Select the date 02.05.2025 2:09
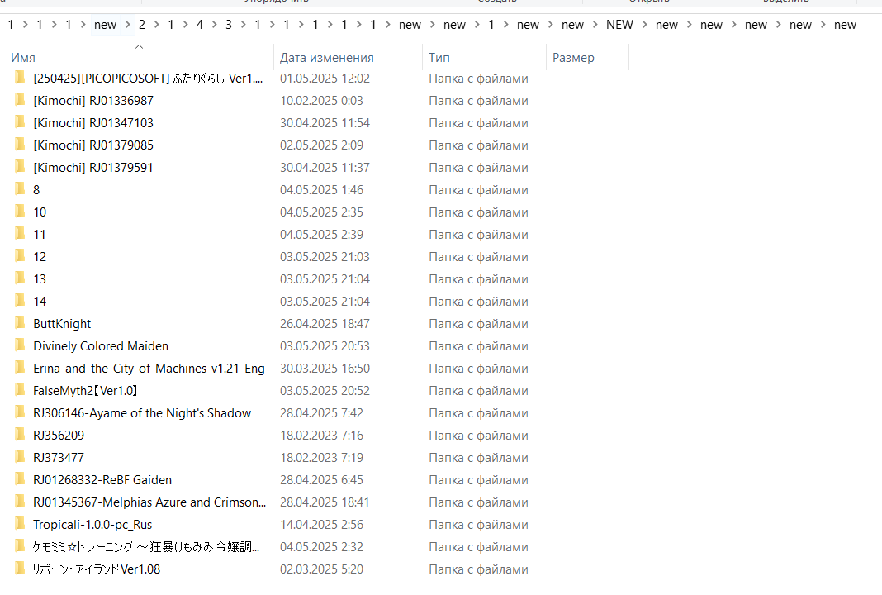This screenshot has height=595, width=882. [322, 145]
